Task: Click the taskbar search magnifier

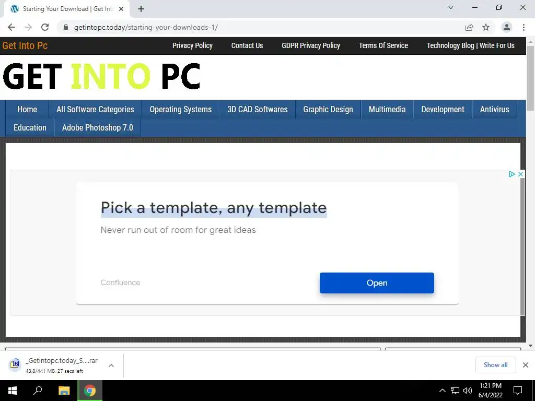Action: (38, 391)
